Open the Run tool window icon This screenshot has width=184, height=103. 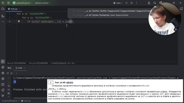[3, 62]
